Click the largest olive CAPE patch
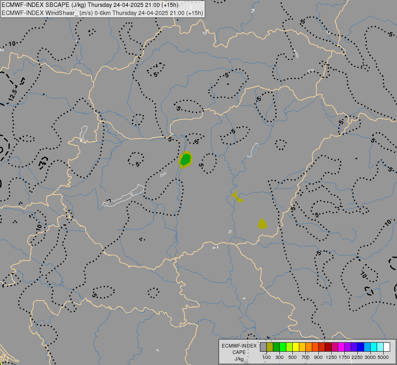Viewport: 397px width, 365px height. (x=262, y=224)
